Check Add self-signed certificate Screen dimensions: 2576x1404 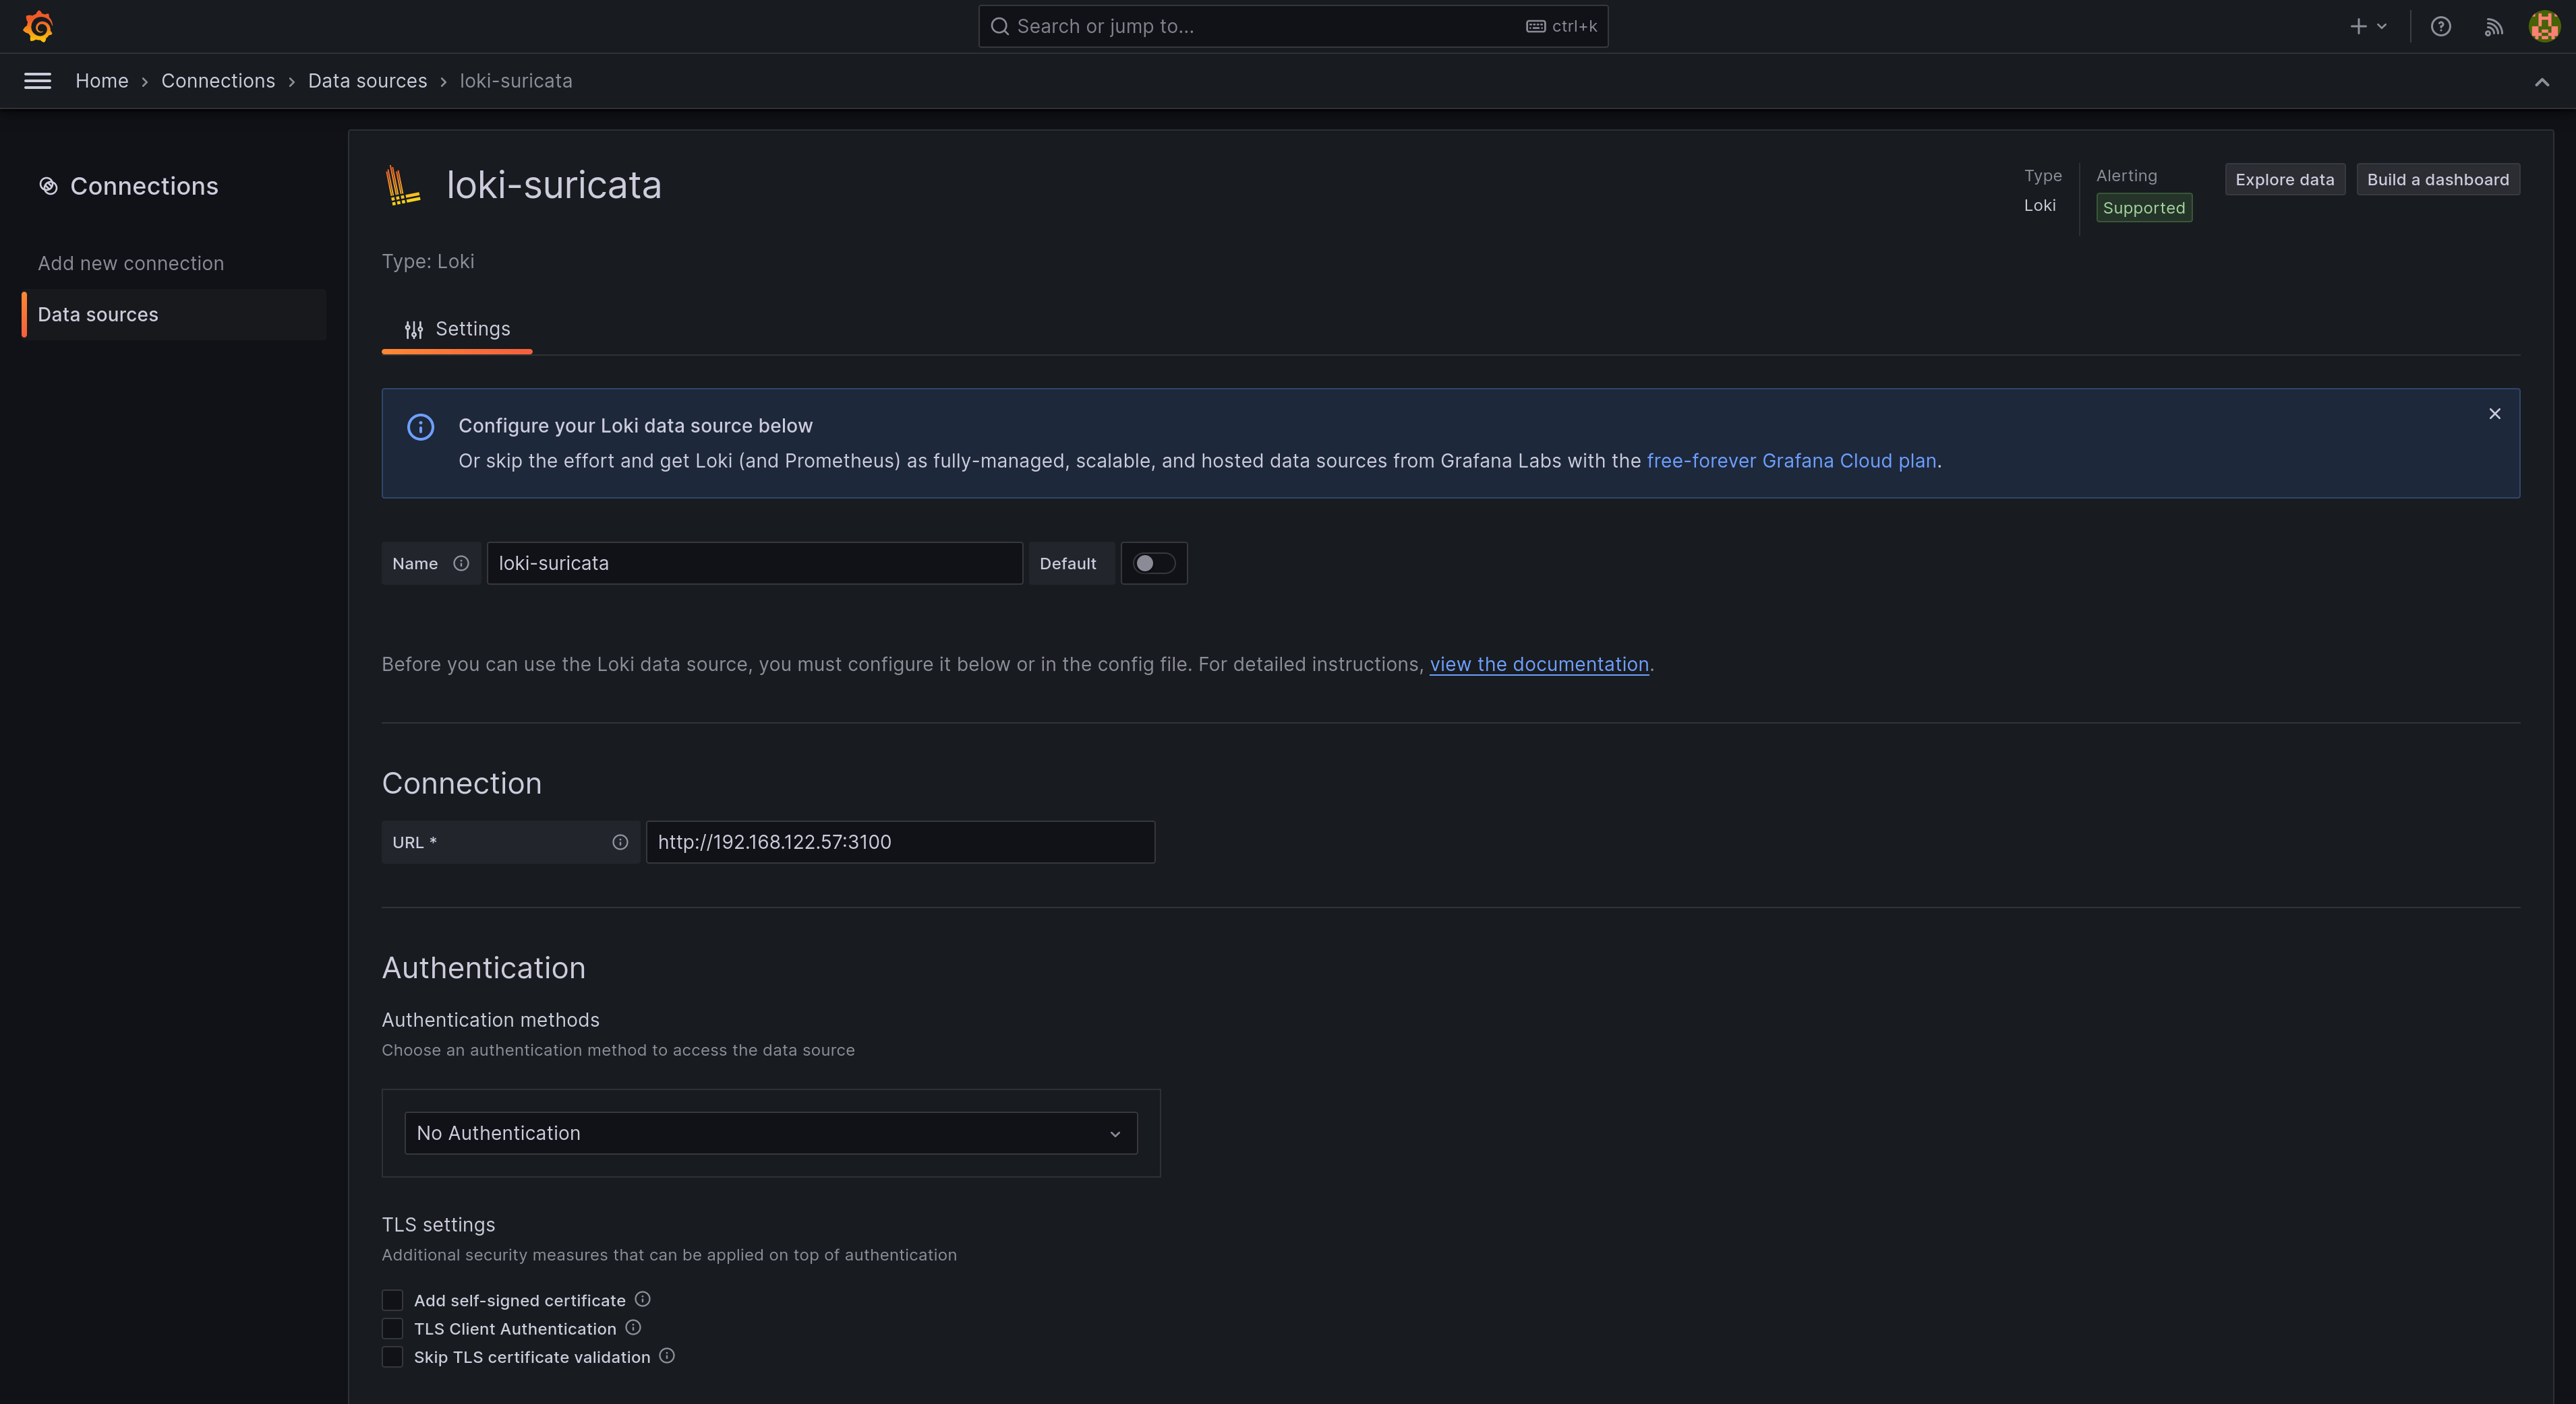point(392,1300)
